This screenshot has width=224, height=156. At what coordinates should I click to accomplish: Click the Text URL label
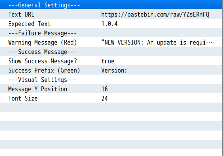(x=21, y=15)
